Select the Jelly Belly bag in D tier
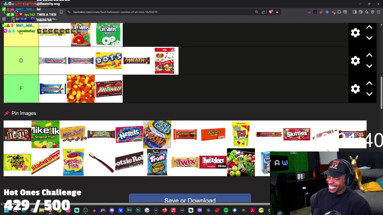The height and width of the screenshot is (215, 383). (x=164, y=61)
